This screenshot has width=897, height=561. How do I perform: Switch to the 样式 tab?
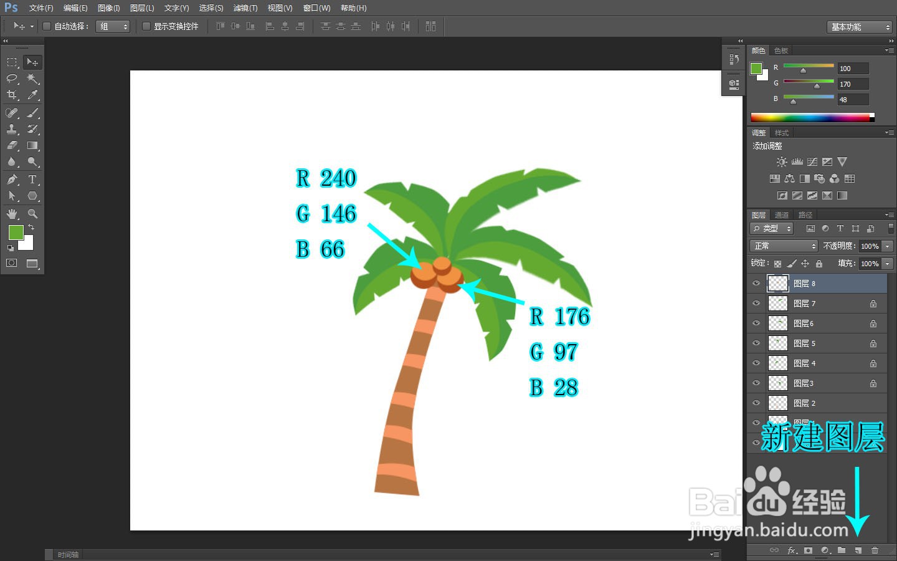pyautogui.click(x=782, y=133)
